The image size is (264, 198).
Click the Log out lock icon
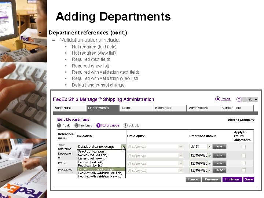(x=217, y=99)
